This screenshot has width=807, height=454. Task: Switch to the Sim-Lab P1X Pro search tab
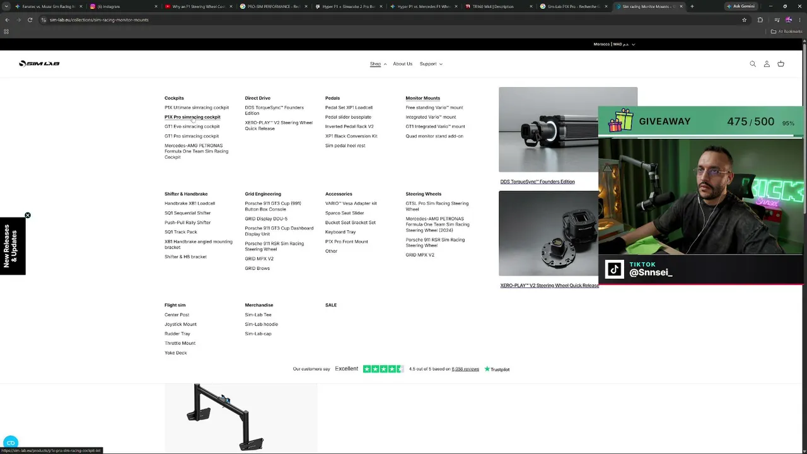click(x=573, y=6)
